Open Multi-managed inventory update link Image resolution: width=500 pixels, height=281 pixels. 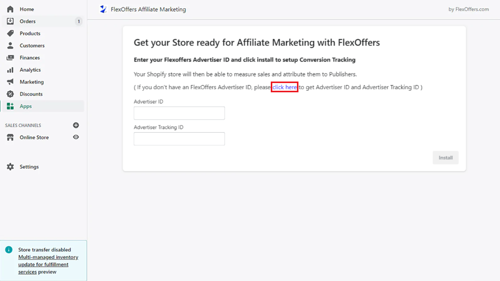48,257
